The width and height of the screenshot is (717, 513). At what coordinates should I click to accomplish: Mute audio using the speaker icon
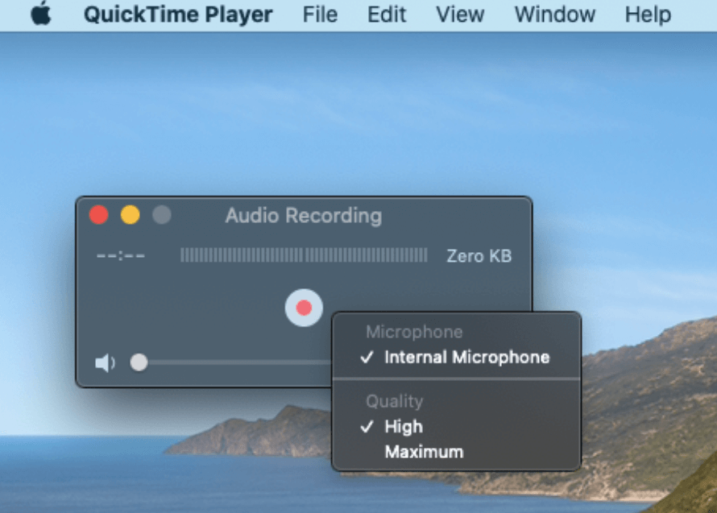tap(104, 362)
